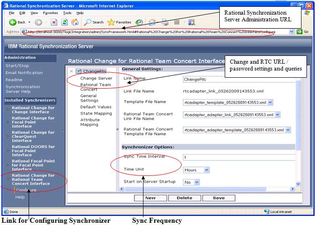This screenshot has width=316, height=225.
Task: Stop page loading with red X icon
Action: 54,22
